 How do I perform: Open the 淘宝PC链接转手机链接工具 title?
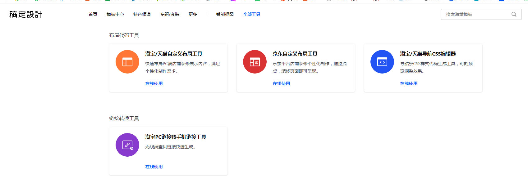[176, 137]
